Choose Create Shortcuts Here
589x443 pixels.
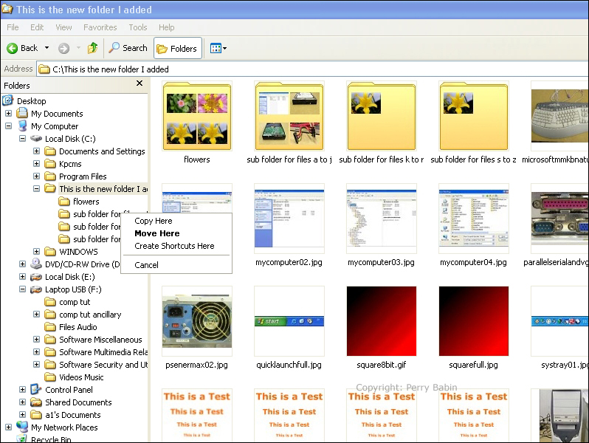pos(174,246)
